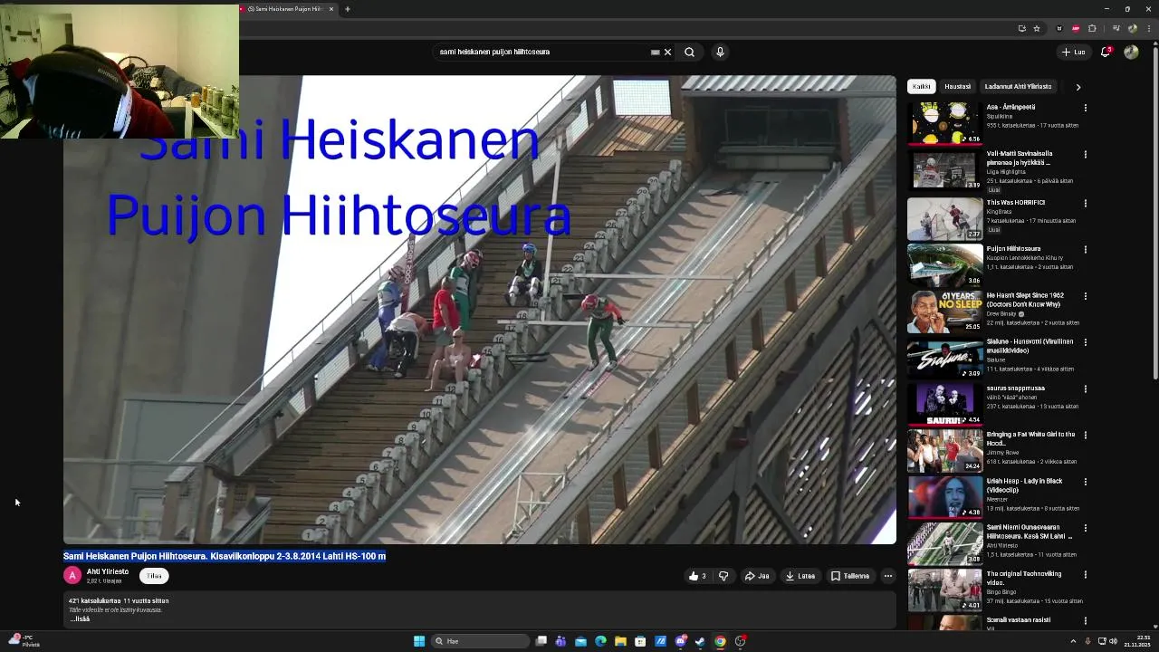Start voice search with microphone icon
Image resolution: width=1159 pixels, height=652 pixels.
click(720, 52)
